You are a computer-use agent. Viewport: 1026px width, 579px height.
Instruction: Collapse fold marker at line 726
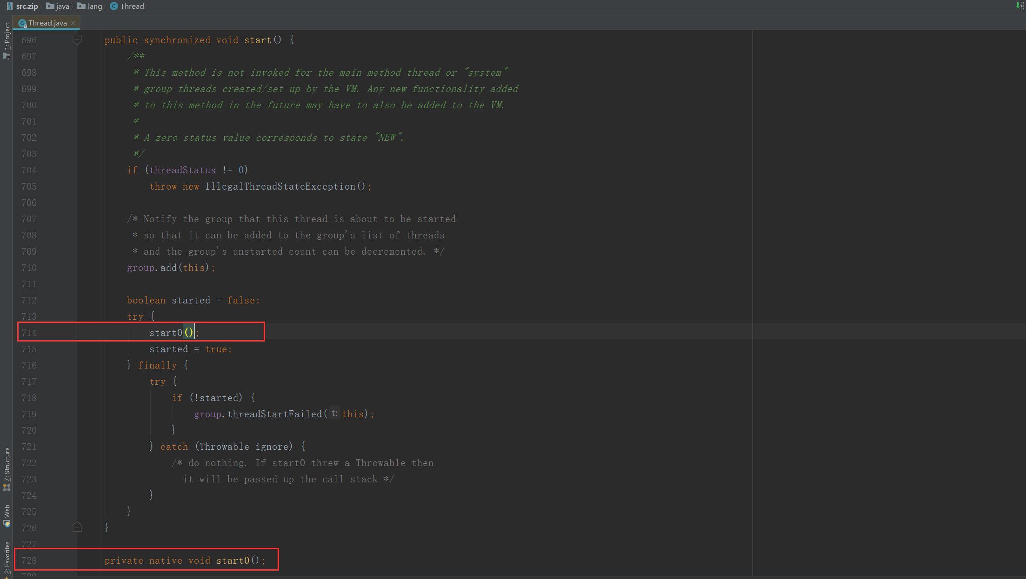pyautogui.click(x=77, y=527)
